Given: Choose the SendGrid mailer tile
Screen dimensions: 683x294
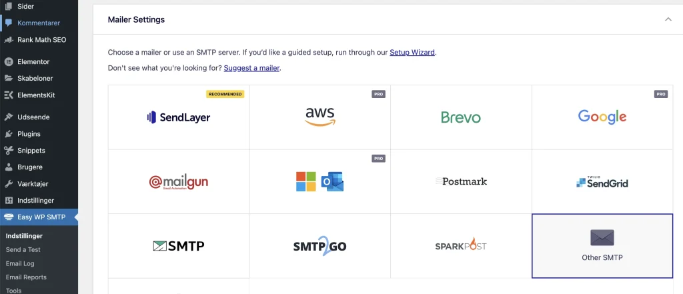Looking at the screenshot, I should coord(602,181).
